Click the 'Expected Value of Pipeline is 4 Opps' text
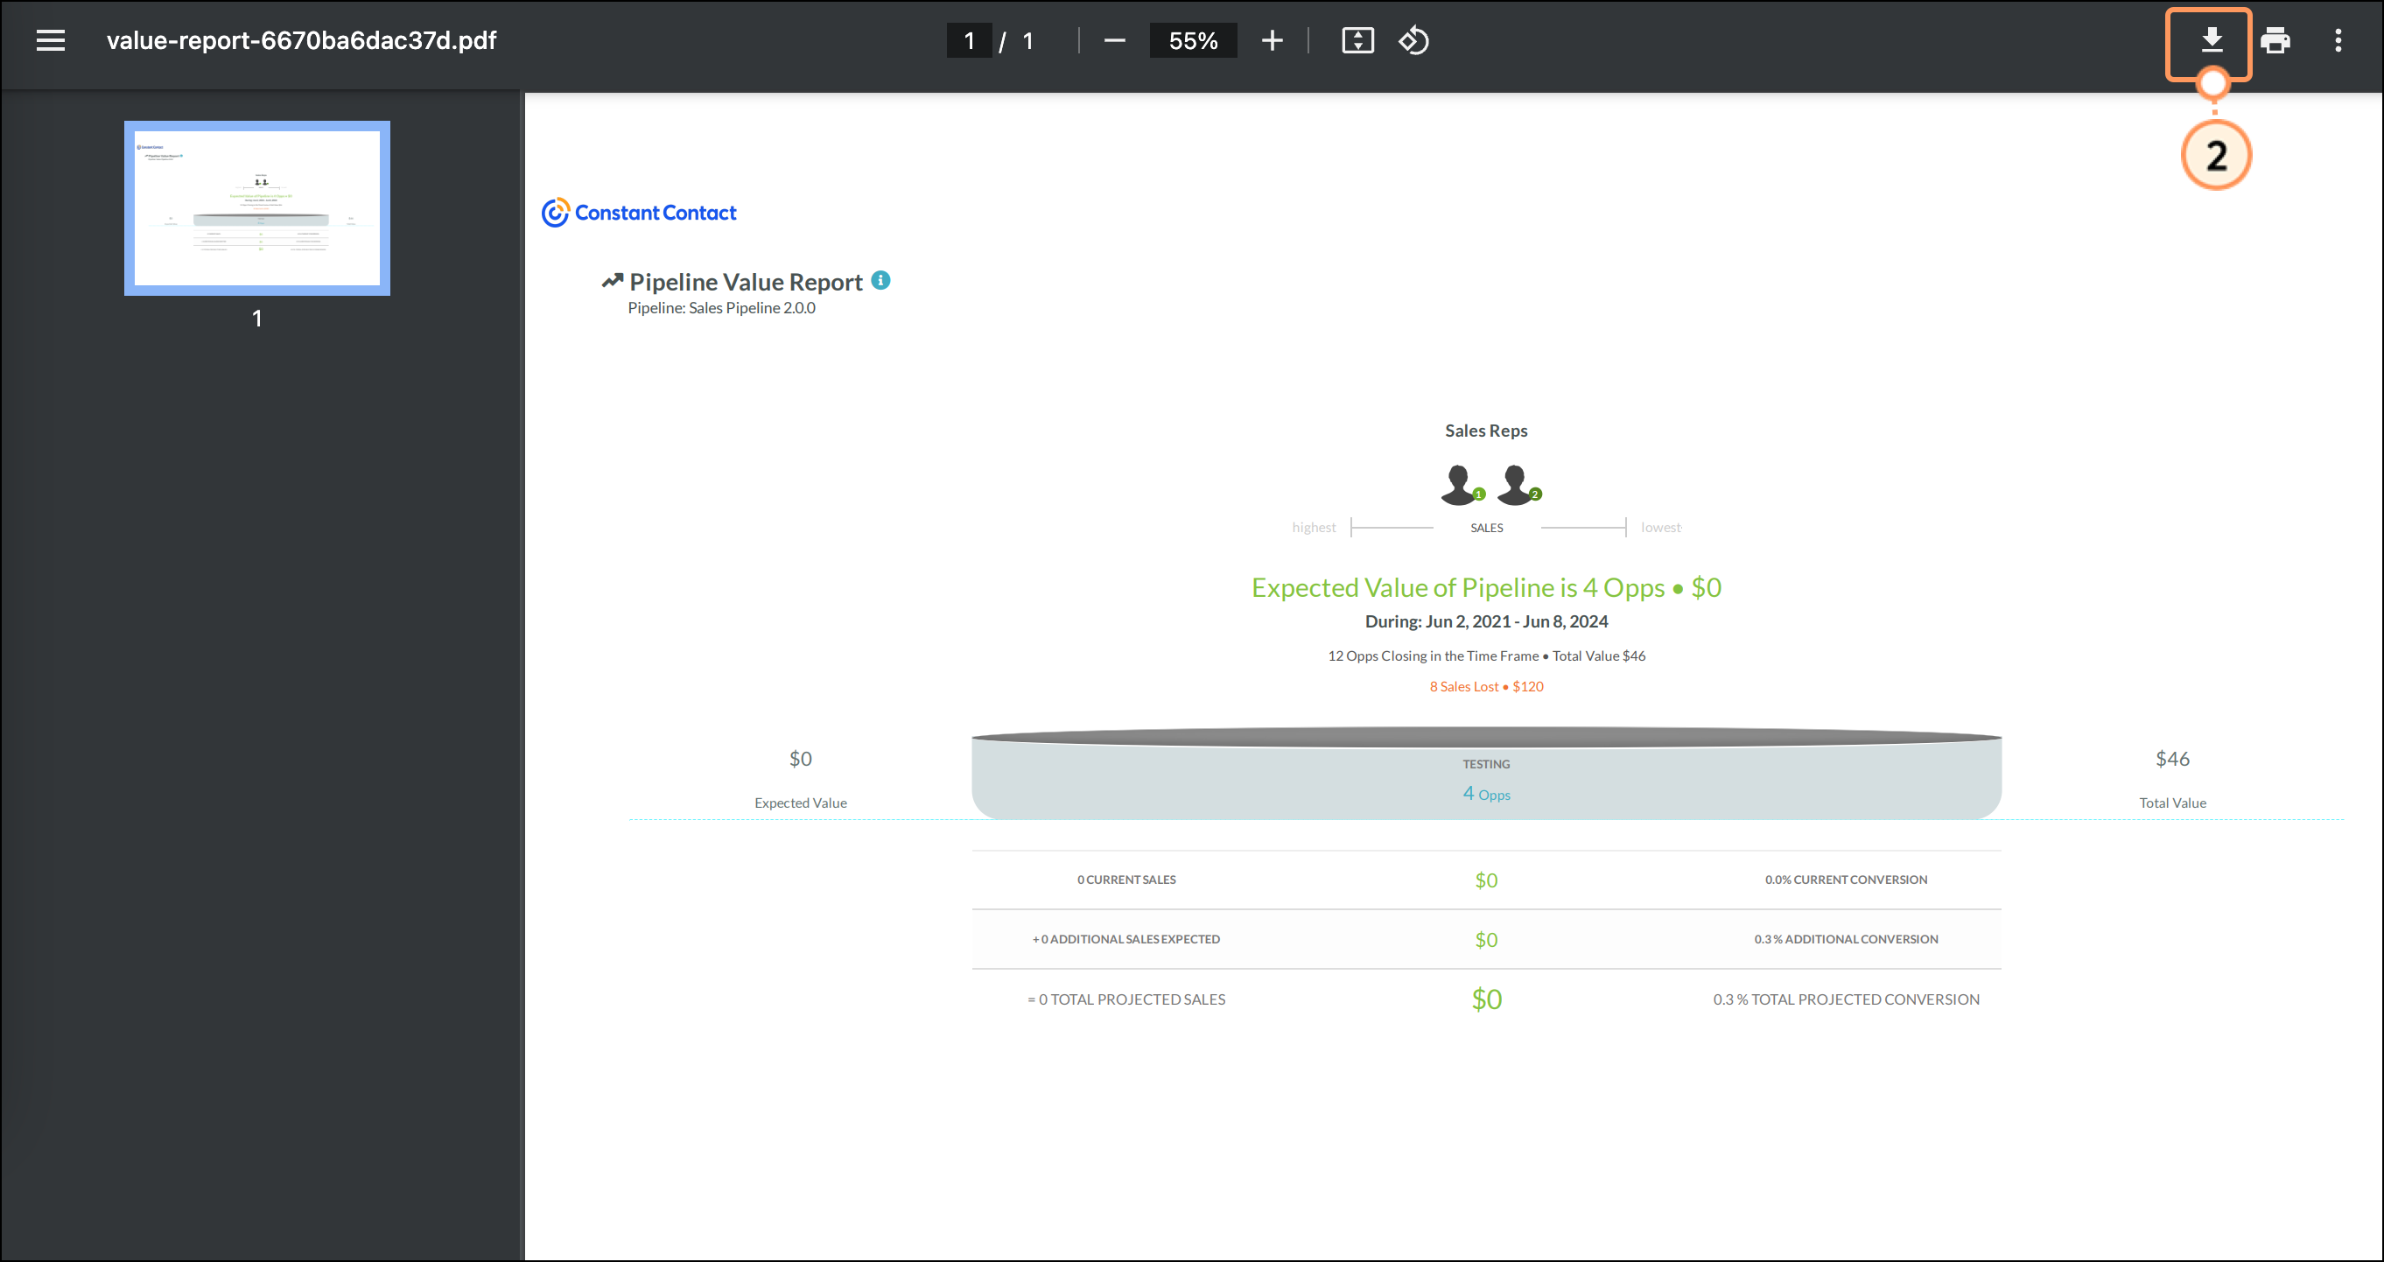This screenshot has height=1262, width=2384. click(x=1457, y=587)
